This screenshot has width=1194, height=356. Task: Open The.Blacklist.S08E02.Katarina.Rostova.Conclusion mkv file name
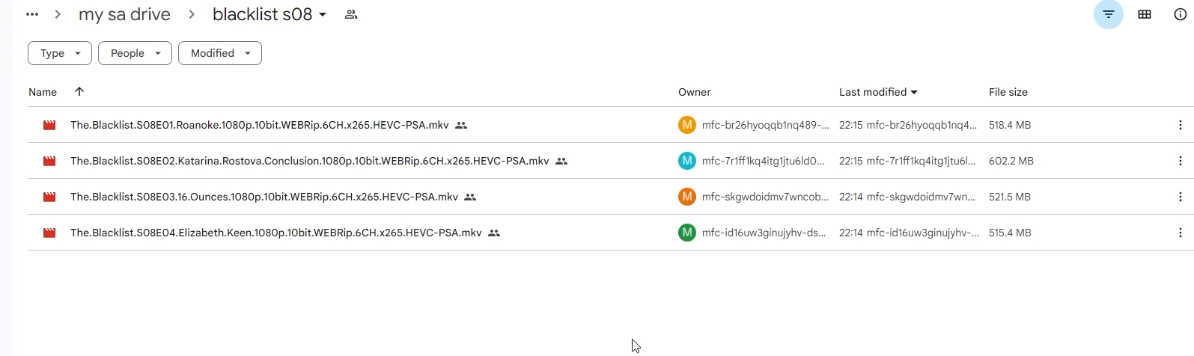[x=310, y=161]
